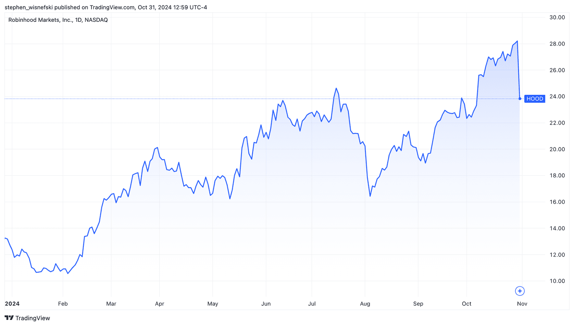This screenshot has width=574, height=326.
Task: Click the 18.00 price axis label
Action: (x=557, y=175)
